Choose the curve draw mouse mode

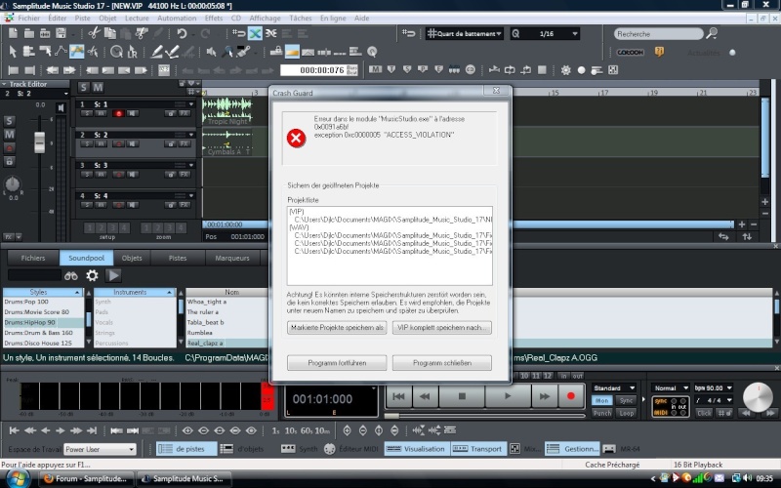pos(61,52)
